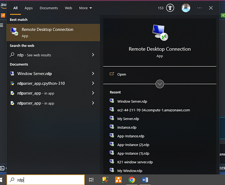
Task: Open the More filters dropdown
Action: point(86,8)
